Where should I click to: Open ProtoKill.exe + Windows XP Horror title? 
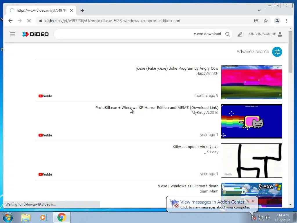tap(157, 108)
